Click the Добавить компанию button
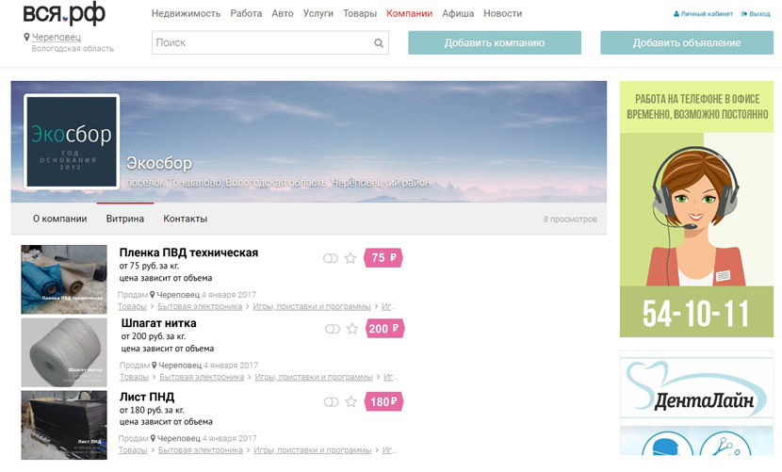This screenshot has height=472, width=782. (495, 43)
